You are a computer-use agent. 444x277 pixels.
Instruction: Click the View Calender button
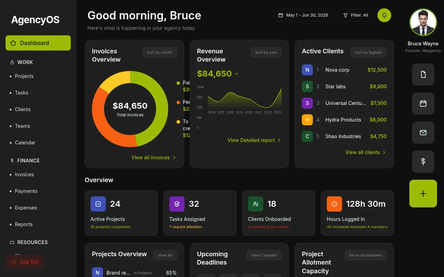[264, 255]
